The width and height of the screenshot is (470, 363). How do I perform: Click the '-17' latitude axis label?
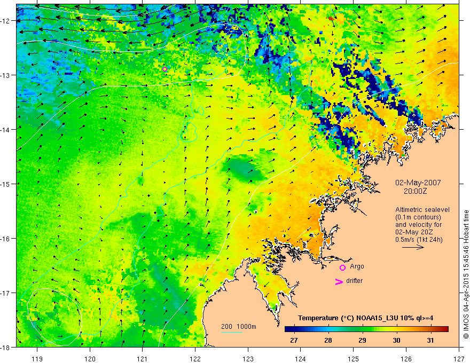tap(6, 293)
